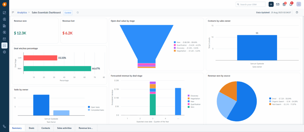Open notifications bell icon
Viewport: 304px width, 132px height.
pos(291,4)
